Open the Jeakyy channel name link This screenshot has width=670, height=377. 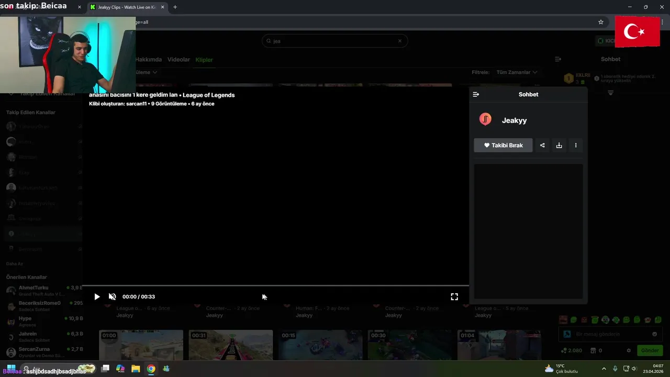[514, 120]
